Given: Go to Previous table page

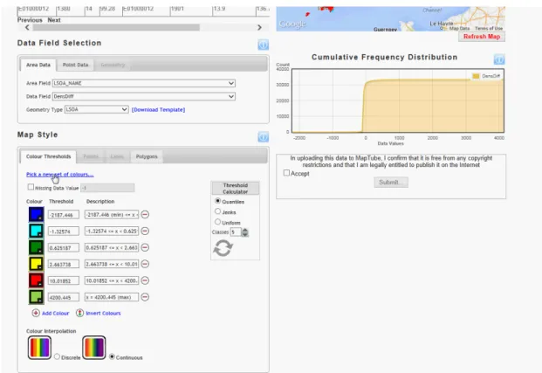Looking at the screenshot, I should coord(30,20).
